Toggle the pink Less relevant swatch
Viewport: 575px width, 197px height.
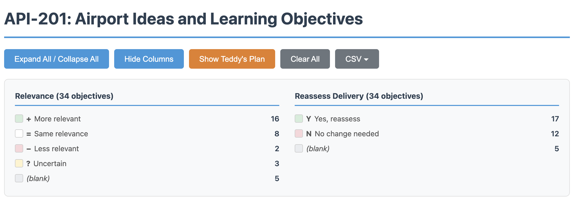pyautogui.click(x=19, y=149)
